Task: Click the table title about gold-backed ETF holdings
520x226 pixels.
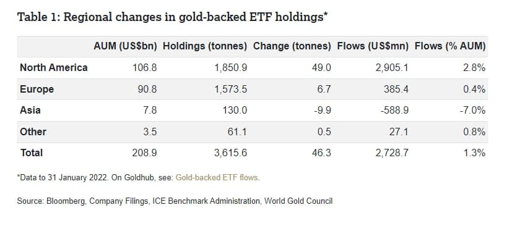Action: tap(173, 17)
